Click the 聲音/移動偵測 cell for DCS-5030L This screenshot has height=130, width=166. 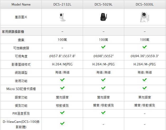[145, 105]
